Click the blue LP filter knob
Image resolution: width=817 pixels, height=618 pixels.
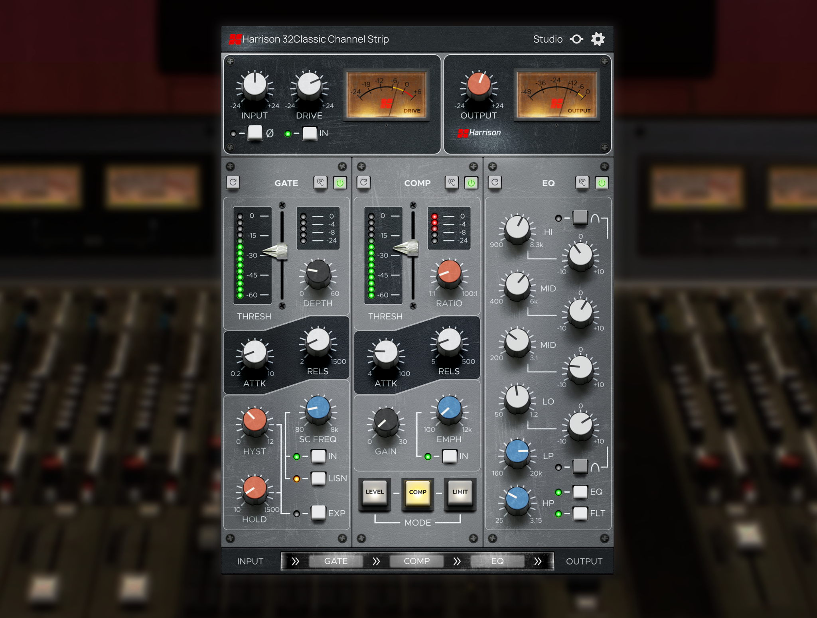click(517, 453)
